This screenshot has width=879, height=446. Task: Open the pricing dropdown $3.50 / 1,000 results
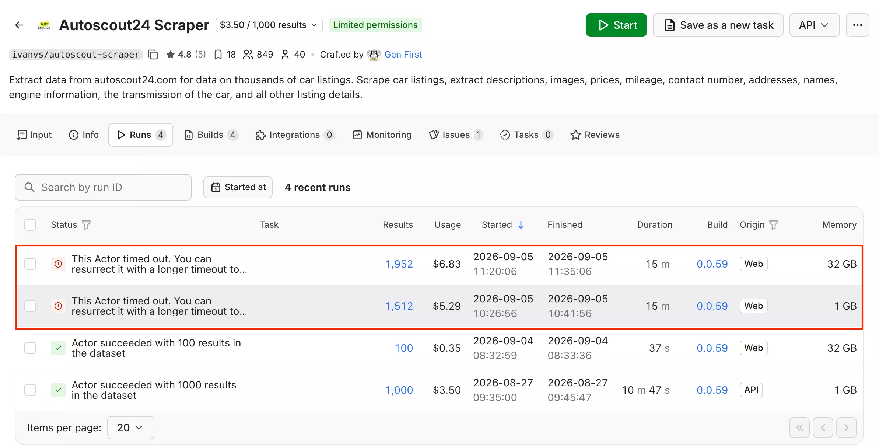click(269, 25)
